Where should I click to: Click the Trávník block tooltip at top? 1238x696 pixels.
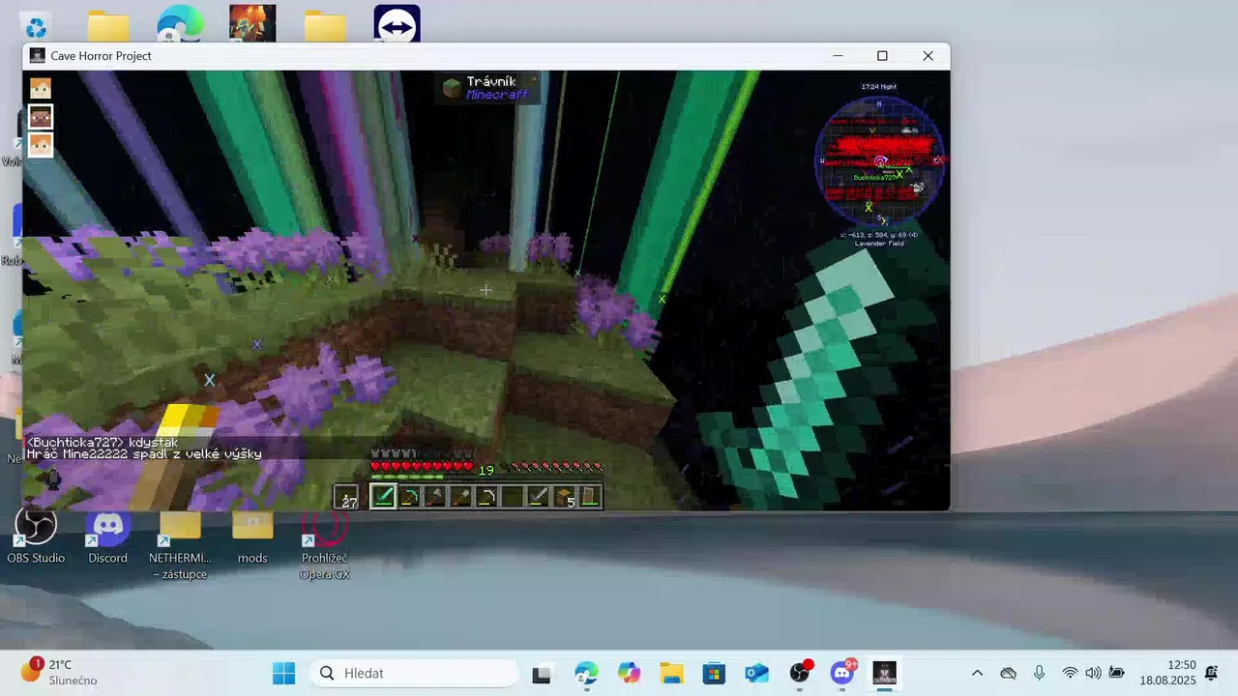click(487, 88)
